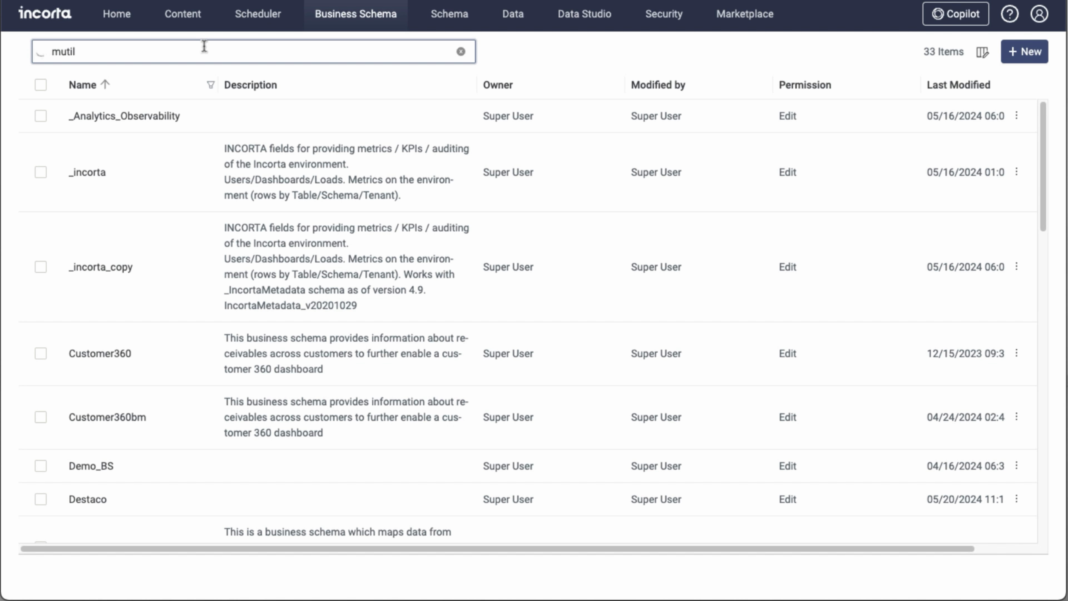
Task: Open more options for _Analytics_Observability row
Action: (x=1016, y=115)
